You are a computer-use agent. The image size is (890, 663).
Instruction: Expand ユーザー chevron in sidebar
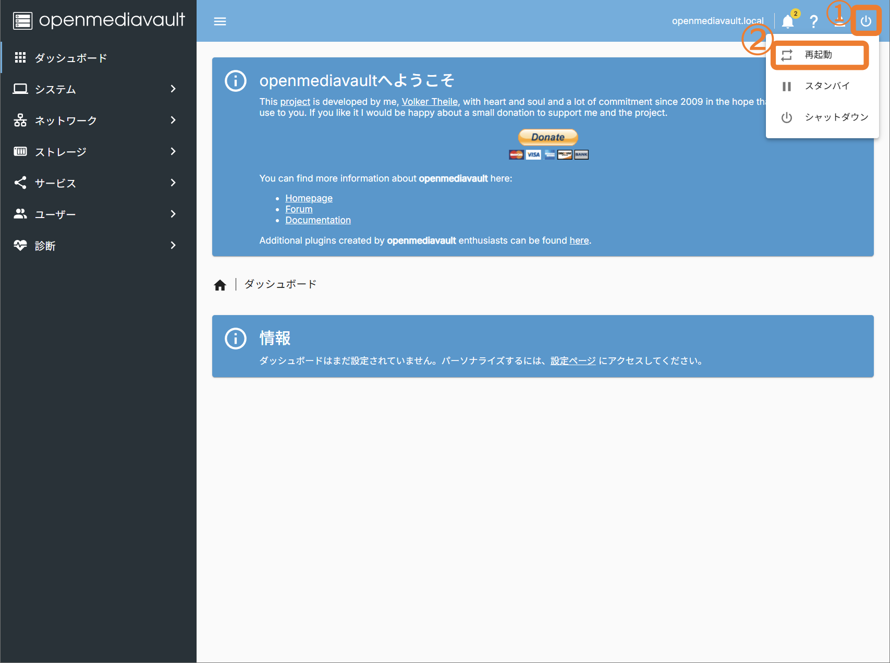point(173,214)
